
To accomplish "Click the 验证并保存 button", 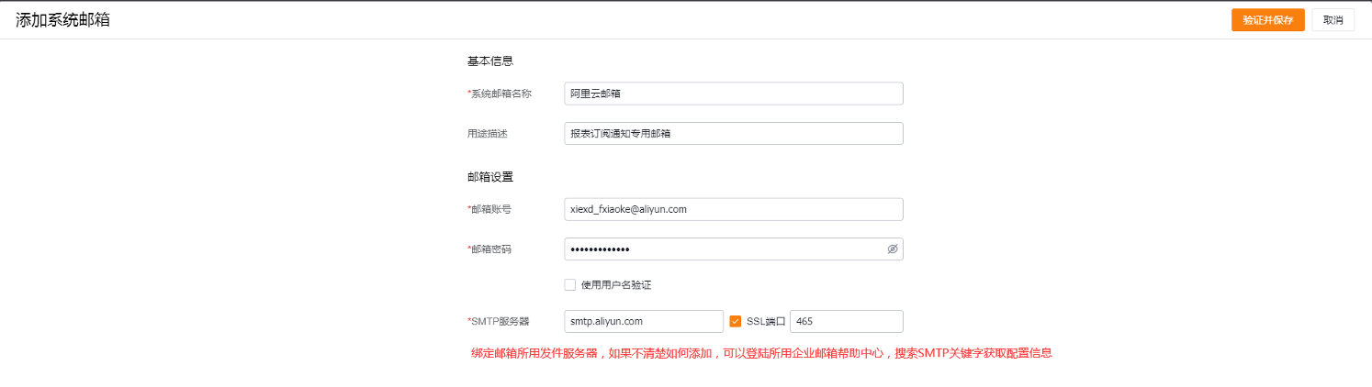I will click(1267, 20).
